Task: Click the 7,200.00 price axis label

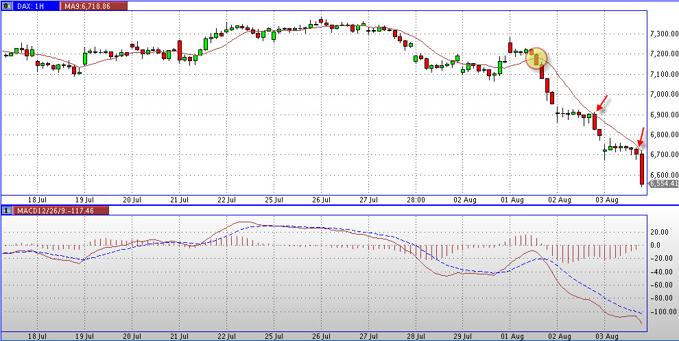Action: [664, 54]
